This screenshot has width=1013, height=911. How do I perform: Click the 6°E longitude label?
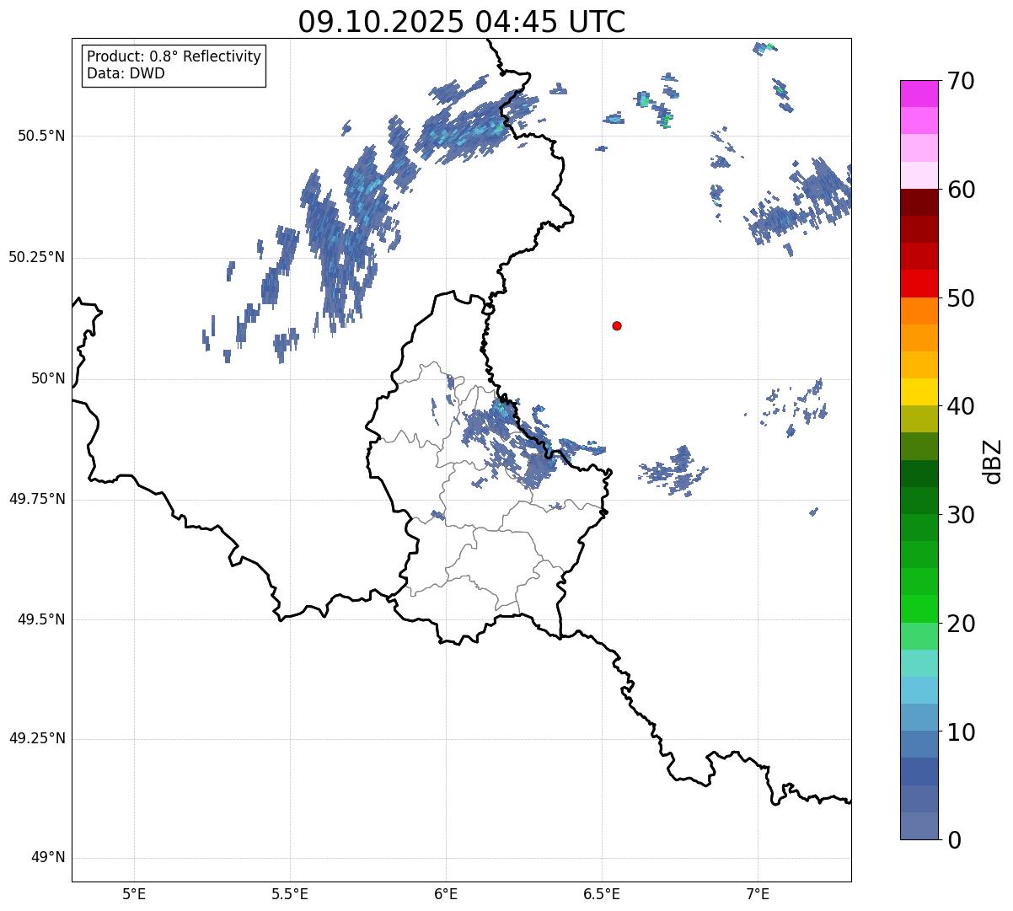pos(446,894)
